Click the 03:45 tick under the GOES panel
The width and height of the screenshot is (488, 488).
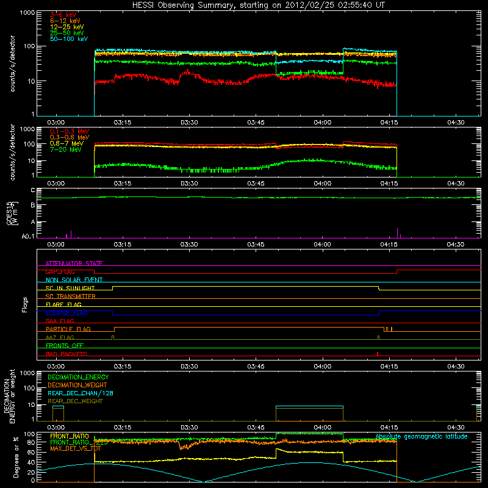(256, 245)
